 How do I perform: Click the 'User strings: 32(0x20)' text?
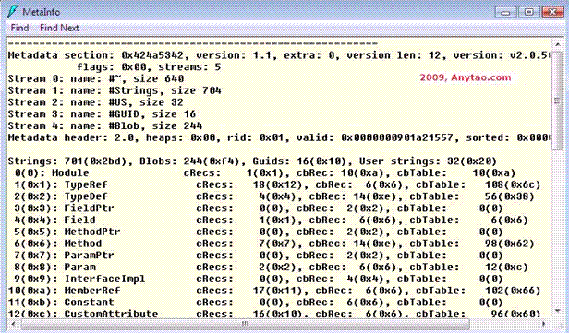428,161
